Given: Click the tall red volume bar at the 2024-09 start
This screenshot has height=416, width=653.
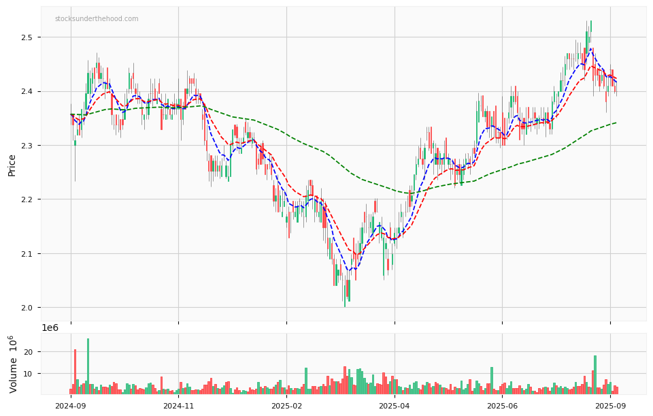Looking at the screenshot, I should point(75,372).
